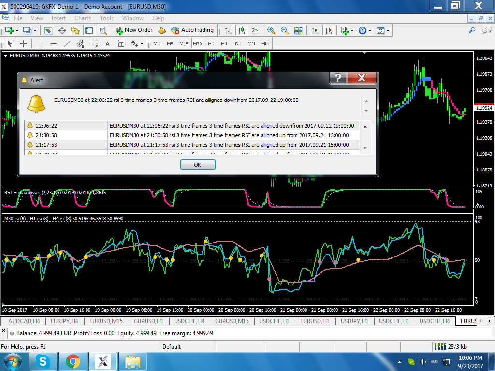Open the Profiles toolbar icon
This screenshot has width=495, height=371.
point(27,30)
